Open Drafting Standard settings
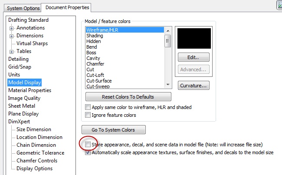This screenshot has width=282, height=175. [x=28, y=20]
